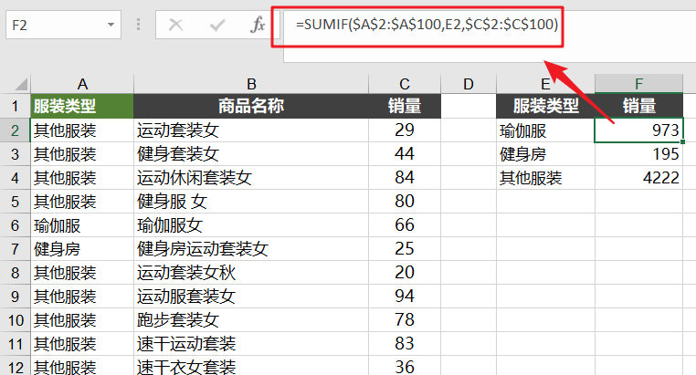Viewport: 696px width, 375px height.
Task: Click cell with value 195
Action: click(638, 154)
